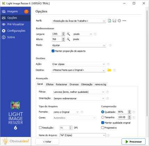
Task: Click the magic wand next to Altura
Action: (x=68, y=39)
